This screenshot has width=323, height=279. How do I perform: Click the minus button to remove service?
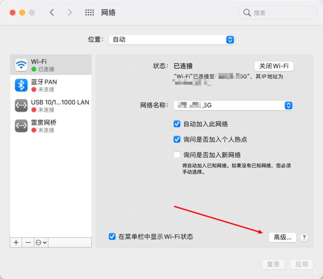[x=28, y=242]
